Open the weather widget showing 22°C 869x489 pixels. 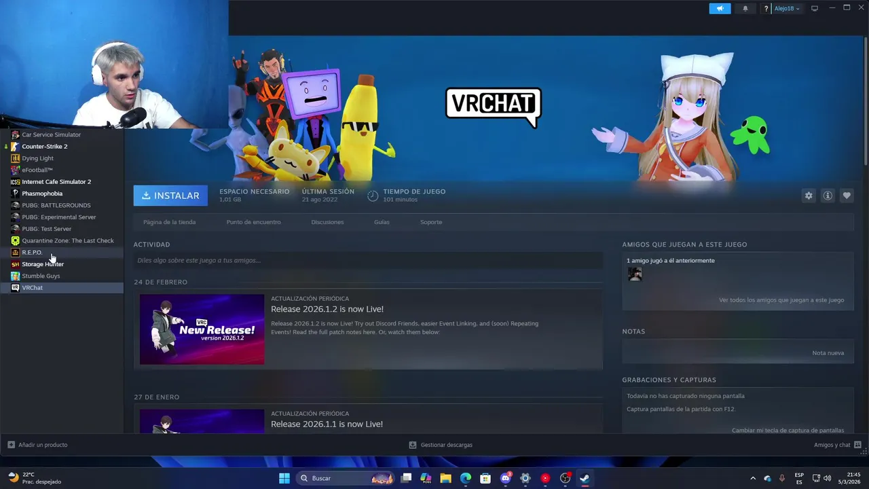[x=34, y=478]
